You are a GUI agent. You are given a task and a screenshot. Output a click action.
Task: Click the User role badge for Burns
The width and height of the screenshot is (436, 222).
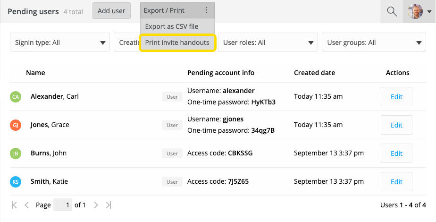coord(172,154)
